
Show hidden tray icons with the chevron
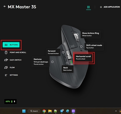point(116,111)
